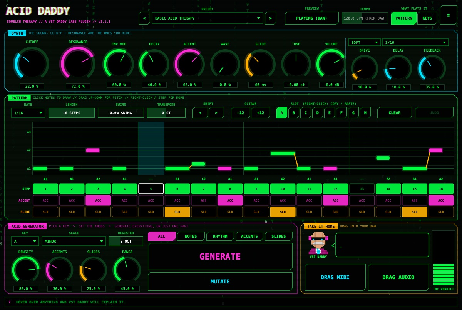Click the 32.0 % cutoff value
The width and height of the screenshot is (462, 310).
(32, 86)
